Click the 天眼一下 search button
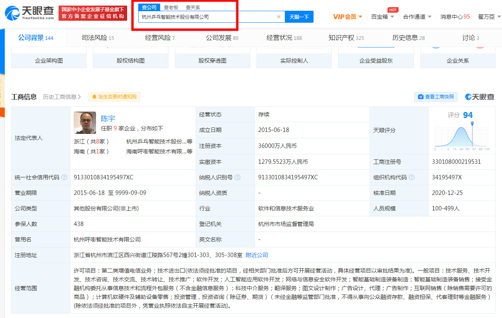Image resolution: width=502 pixels, height=318 pixels. pyautogui.click(x=299, y=17)
